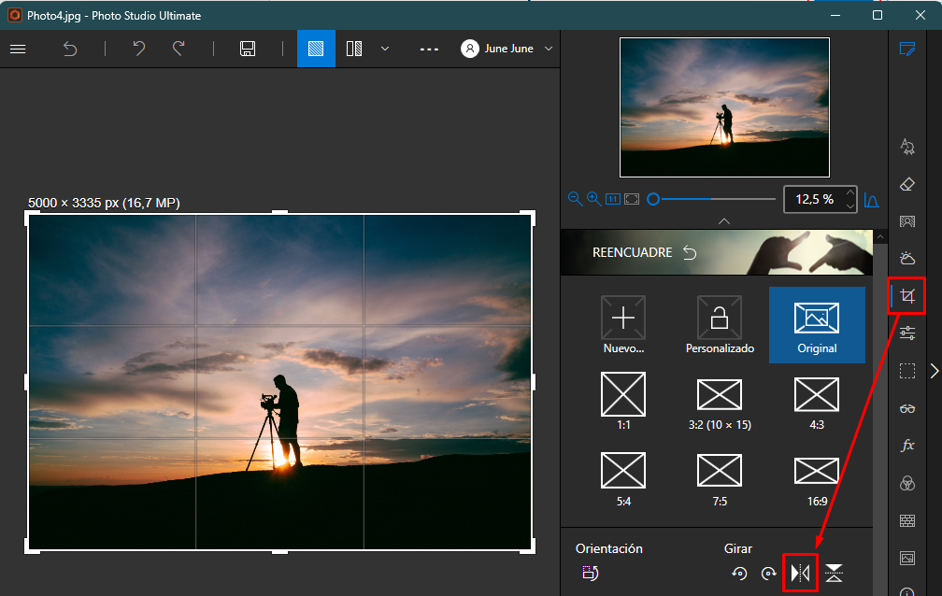The height and width of the screenshot is (596, 942).
Task: Rotate the image counterclockwise
Action: (x=739, y=574)
